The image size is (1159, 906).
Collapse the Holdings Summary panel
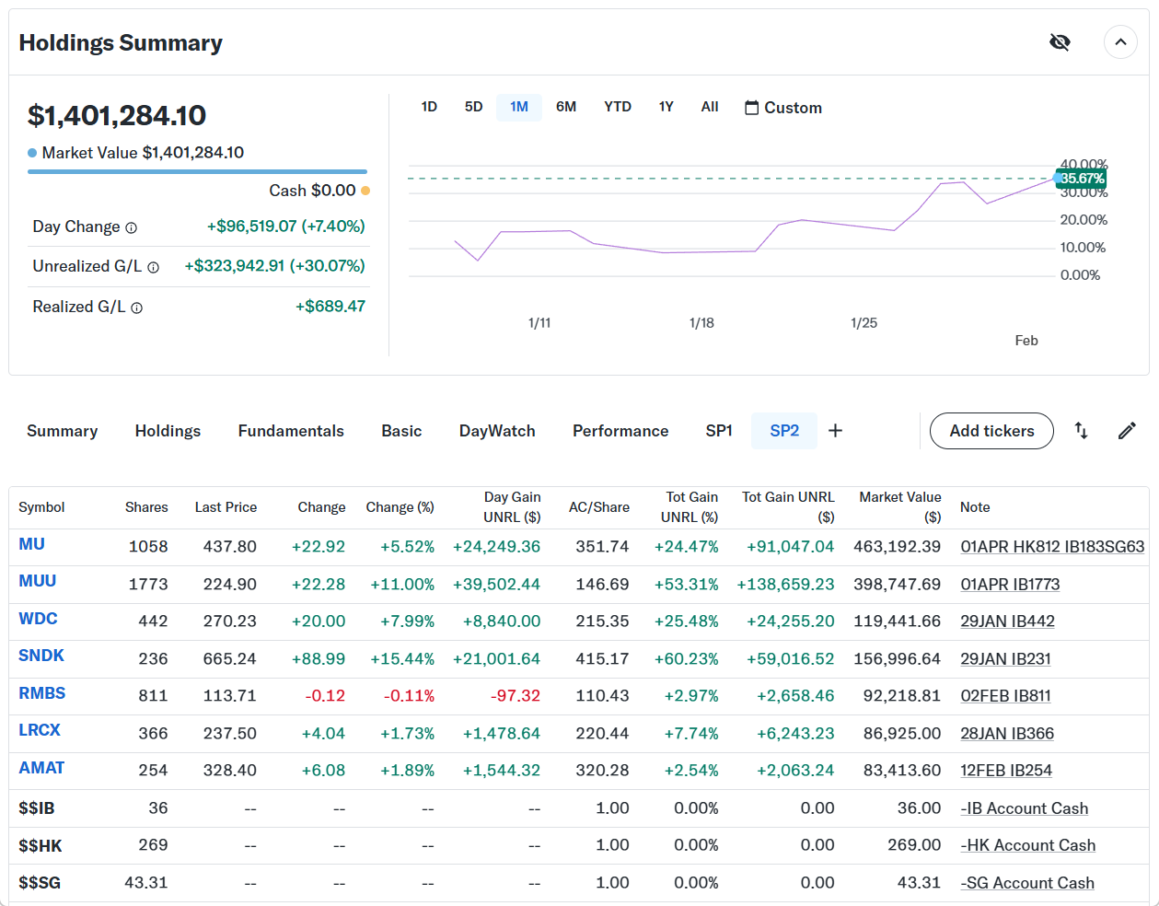[x=1120, y=42]
